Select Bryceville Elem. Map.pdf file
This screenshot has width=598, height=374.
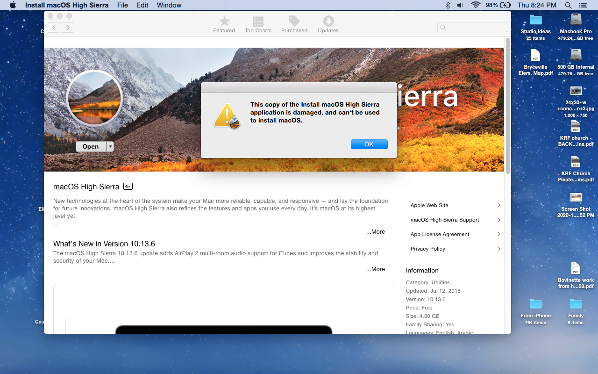535,62
